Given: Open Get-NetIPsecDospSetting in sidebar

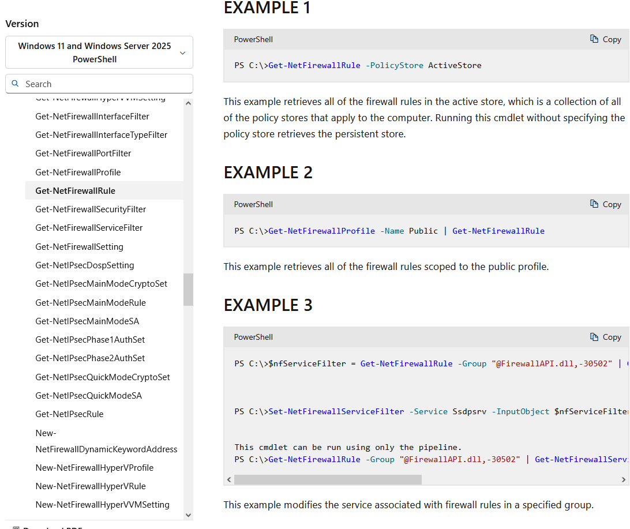Looking at the screenshot, I should 85,265.
